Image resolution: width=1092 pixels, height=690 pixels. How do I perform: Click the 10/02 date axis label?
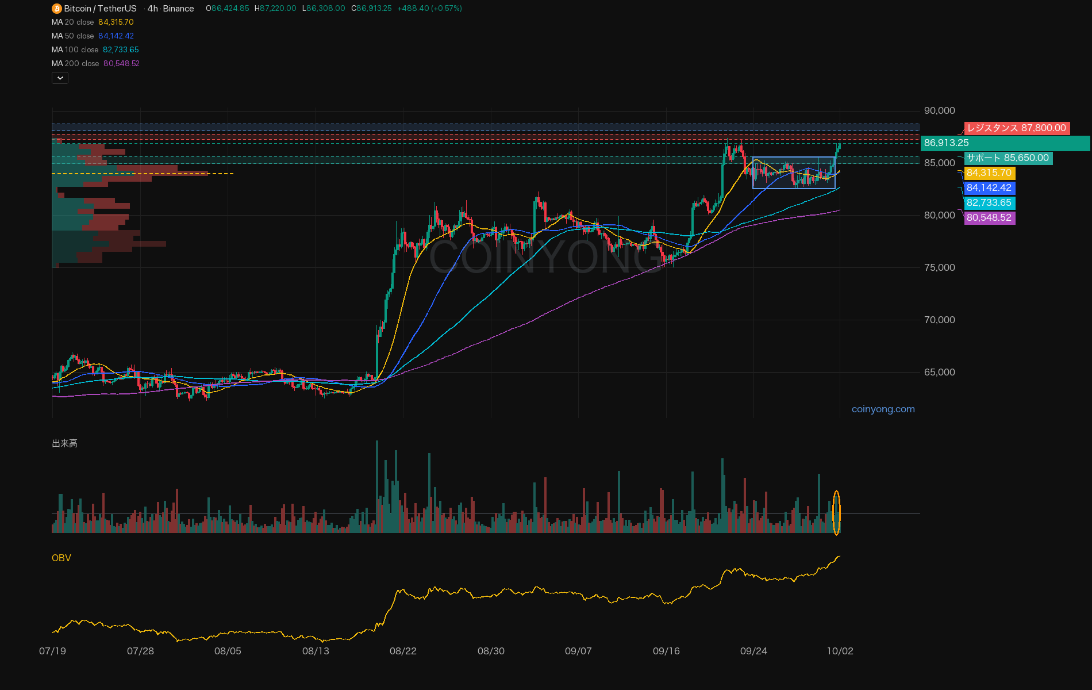click(840, 651)
